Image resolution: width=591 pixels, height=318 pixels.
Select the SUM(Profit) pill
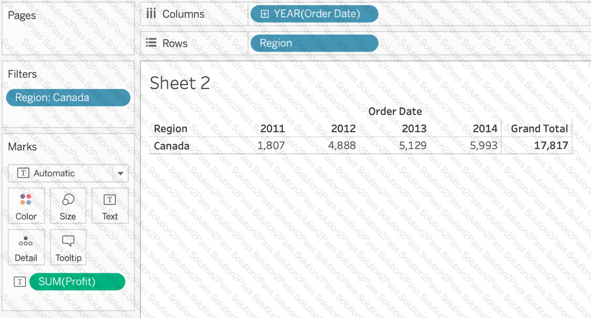click(77, 282)
